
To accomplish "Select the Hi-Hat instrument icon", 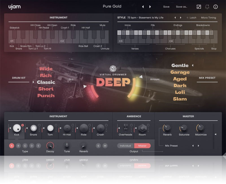I will click(x=67, y=128).
